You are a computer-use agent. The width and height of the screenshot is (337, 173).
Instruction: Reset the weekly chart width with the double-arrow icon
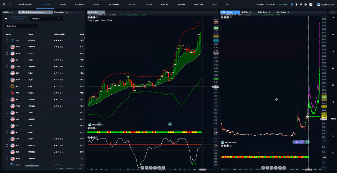coord(272,168)
